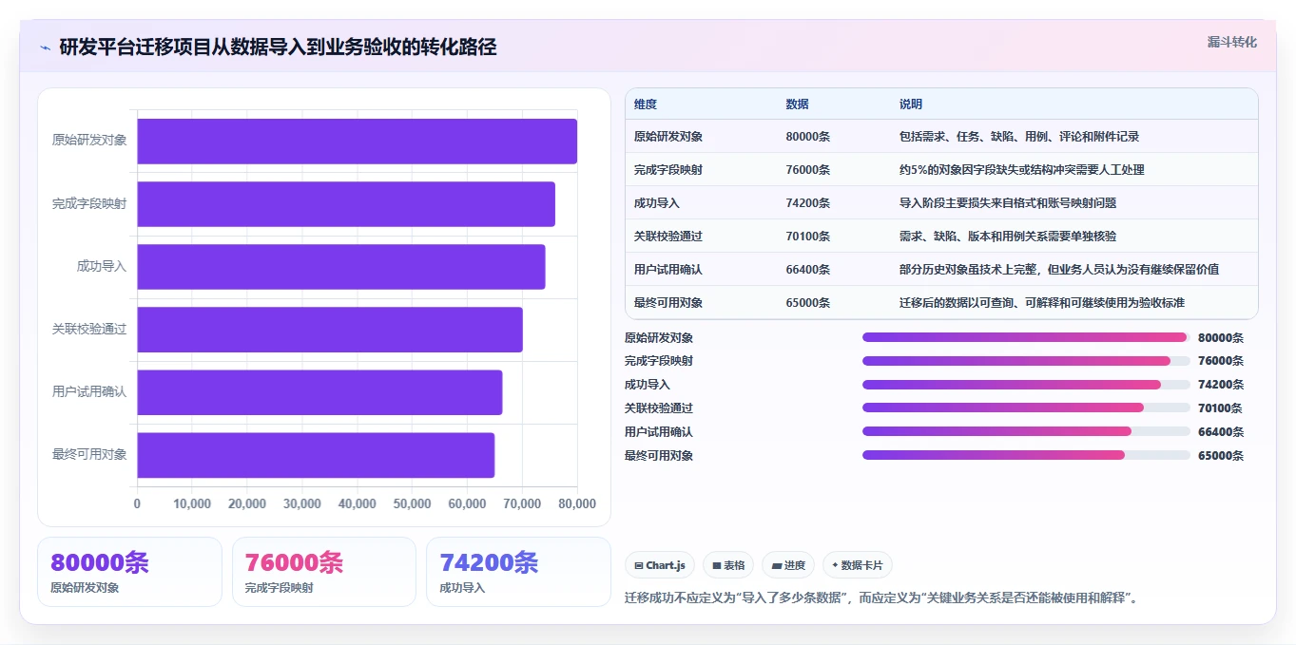Viewport: 1296px width, 645px height.
Task: Click the 原始研发对象 chart bar
Action: pos(358,141)
